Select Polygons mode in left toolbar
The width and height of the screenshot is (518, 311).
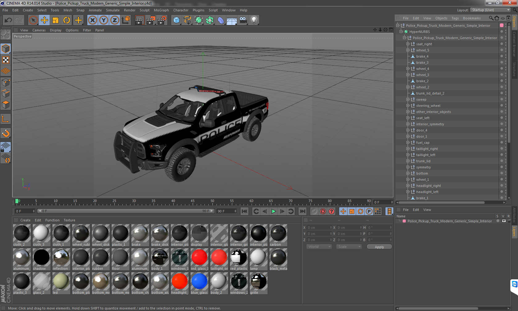tap(6, 105)
